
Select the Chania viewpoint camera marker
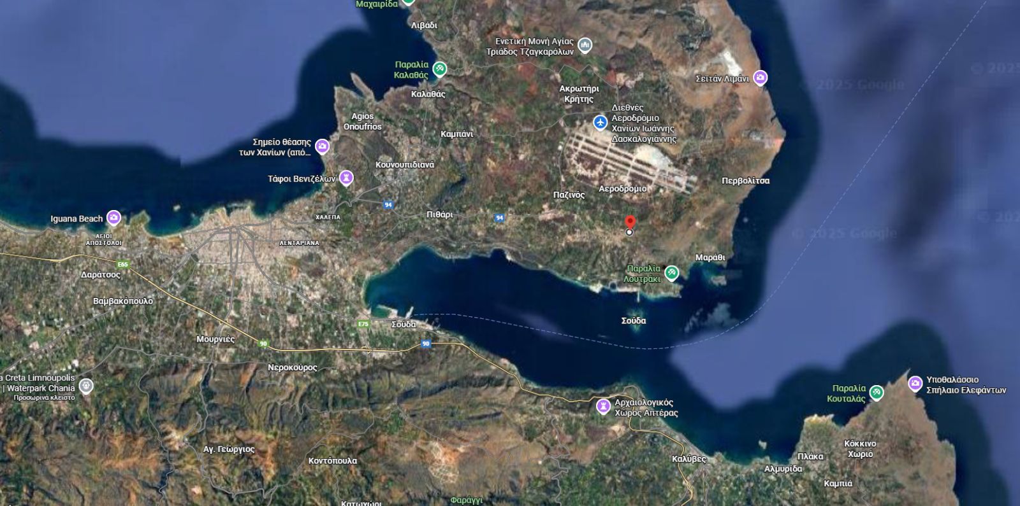323,147
